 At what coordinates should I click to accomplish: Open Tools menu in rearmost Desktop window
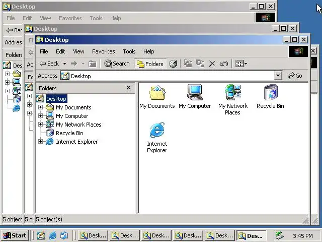(96, 18)
